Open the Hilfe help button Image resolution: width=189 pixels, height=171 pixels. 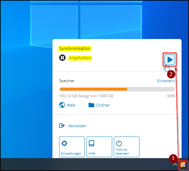click(99, 147)
